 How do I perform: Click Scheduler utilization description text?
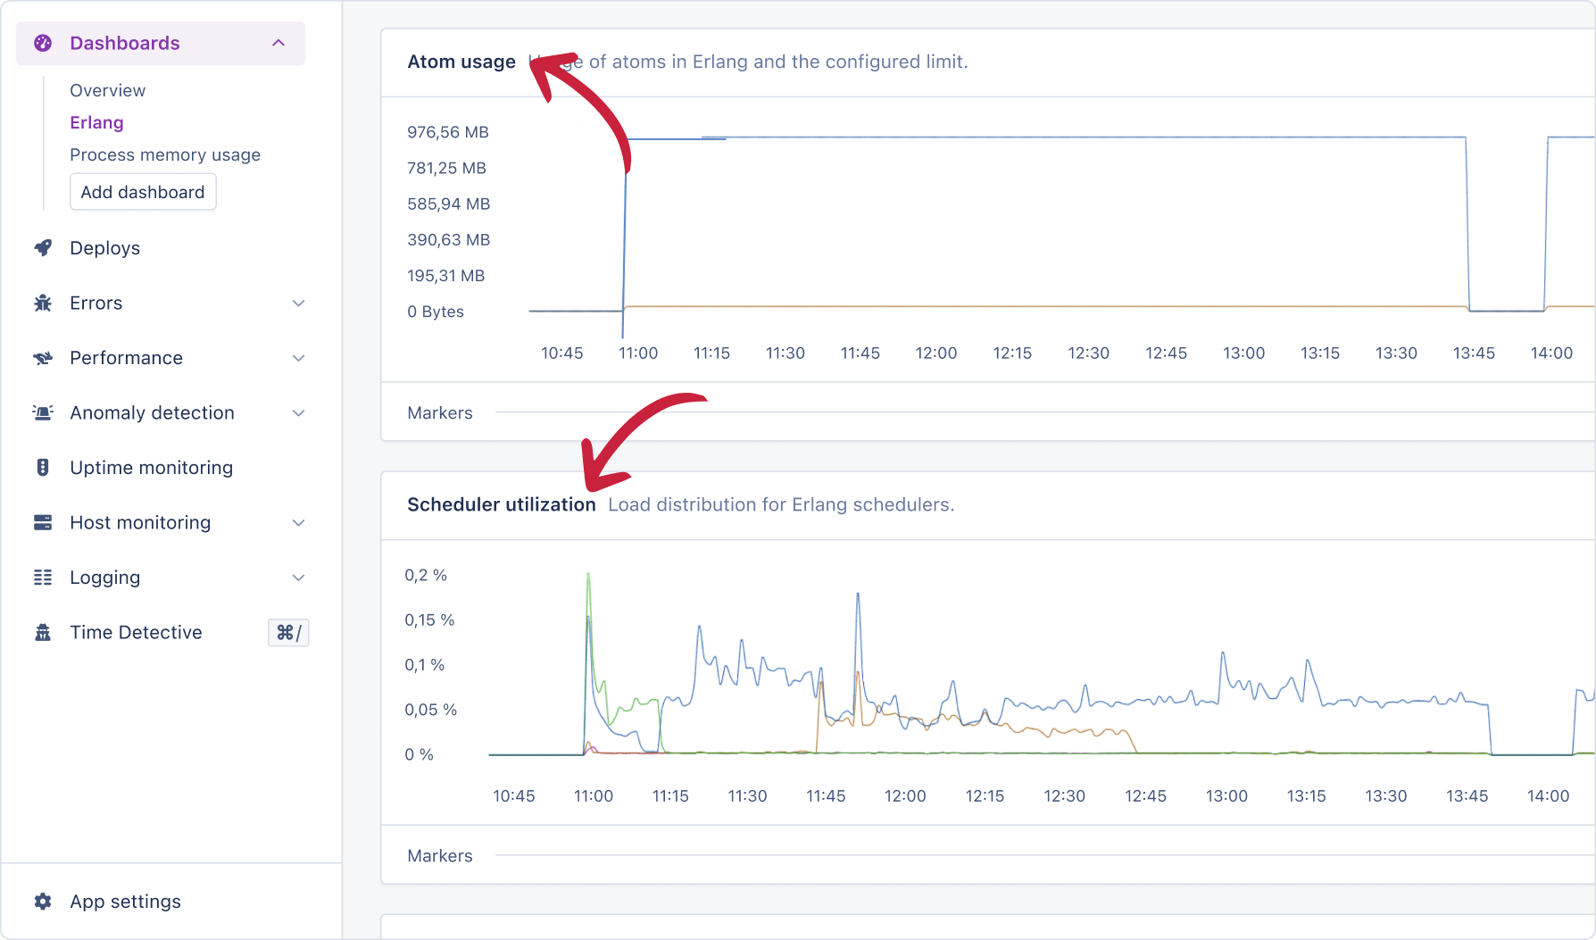click(781, 504)
